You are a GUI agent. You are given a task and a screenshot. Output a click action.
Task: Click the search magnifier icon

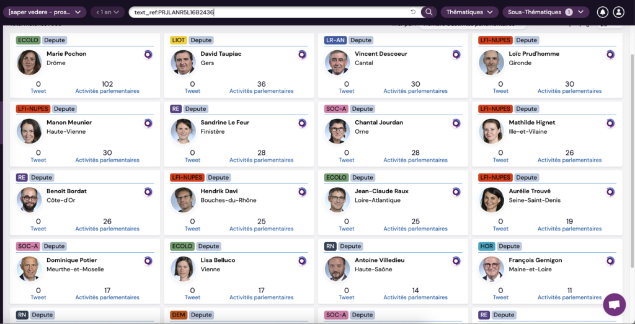(x=429, y=12)
